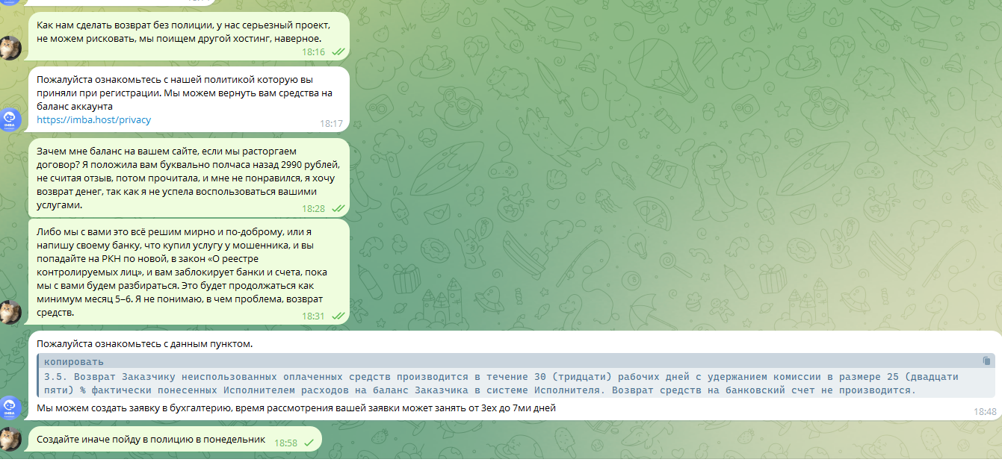This screenshot has width=1002, height=462.
Task: Click the text "Пожалуйста ознакомьтесь с данным пунктом"
Action: [145, 344]
